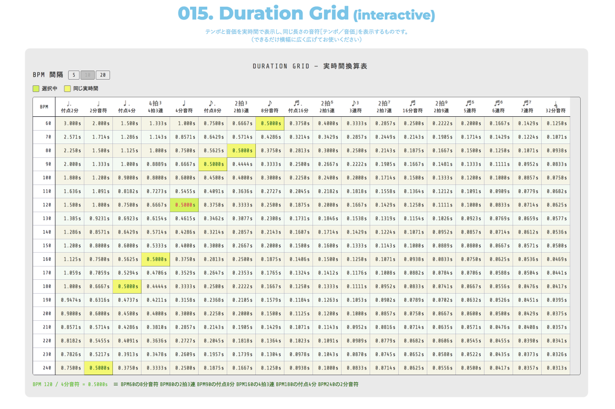Set BPM interval to 5
This screenshot has height=409, width=615.
click(74, 75)
